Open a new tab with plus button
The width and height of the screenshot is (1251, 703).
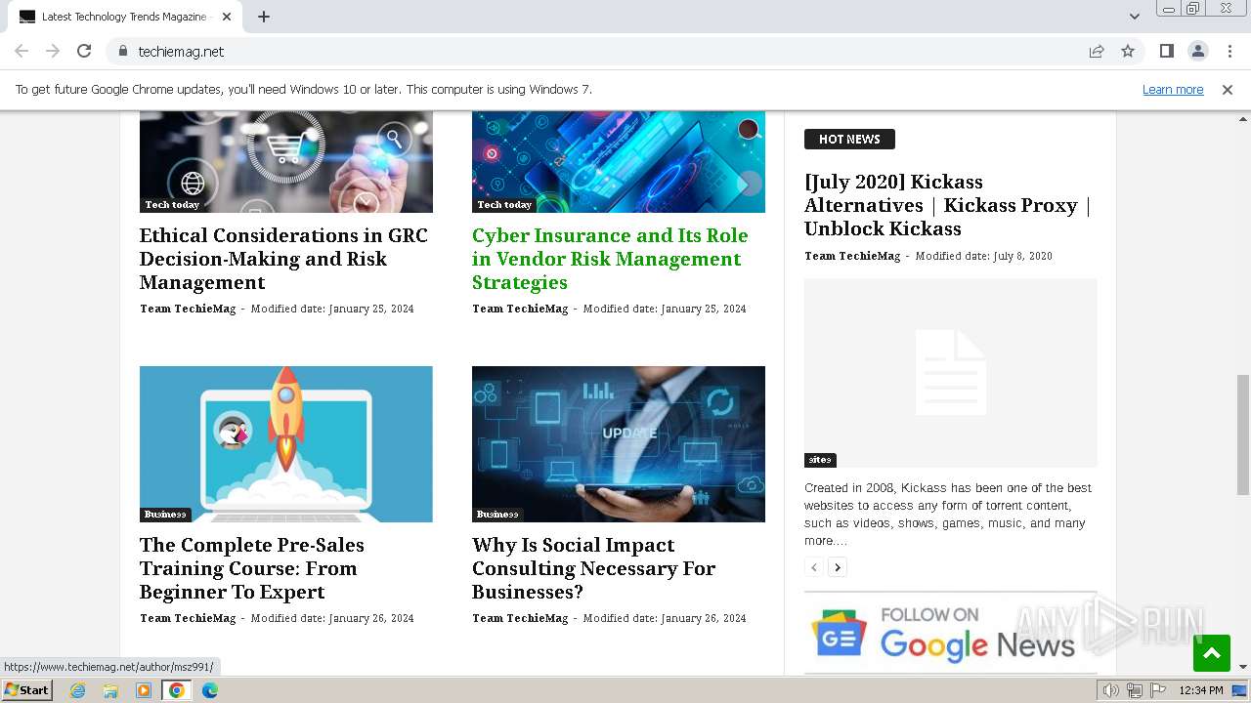[x=264, y=17]
